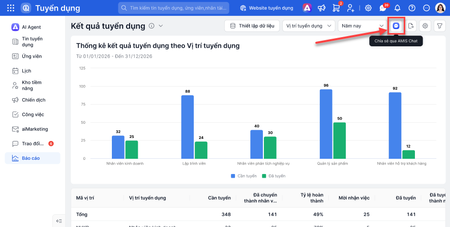The width and height of the screenshot is (450, 227).
Task: Open Ứng viên in sidebar
Action: coord(33,56)
